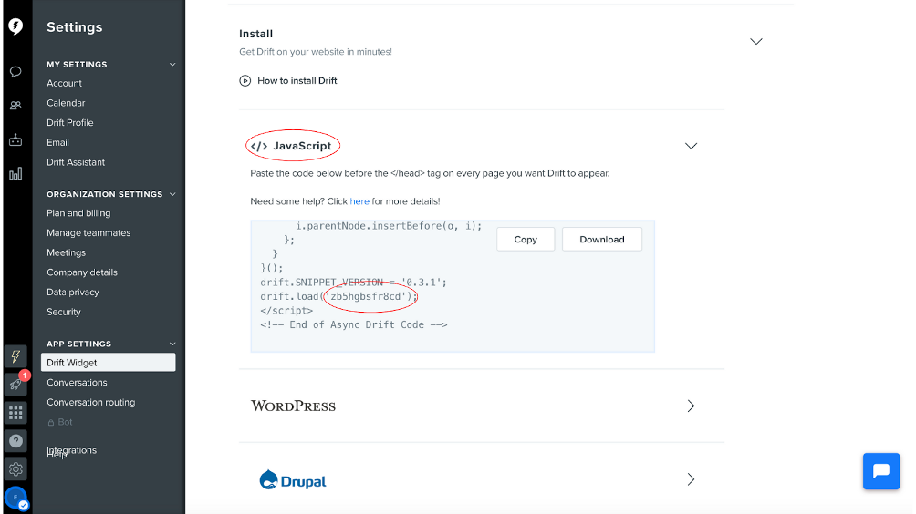
Task: Copy the Drift JavaScript snippet
Action: tap(526, 239)
